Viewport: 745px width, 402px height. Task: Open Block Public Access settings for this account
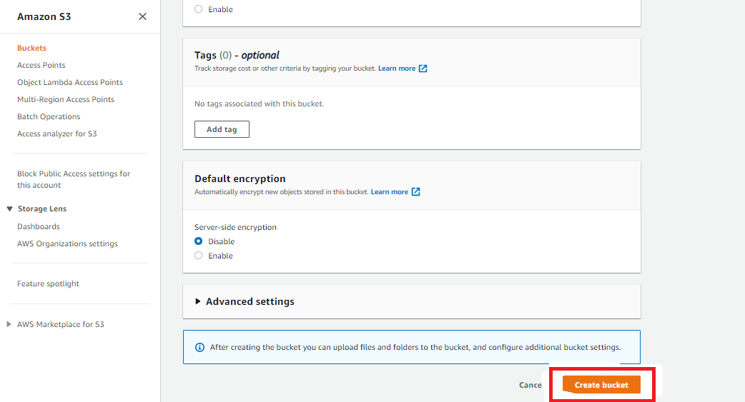point(74,179)
